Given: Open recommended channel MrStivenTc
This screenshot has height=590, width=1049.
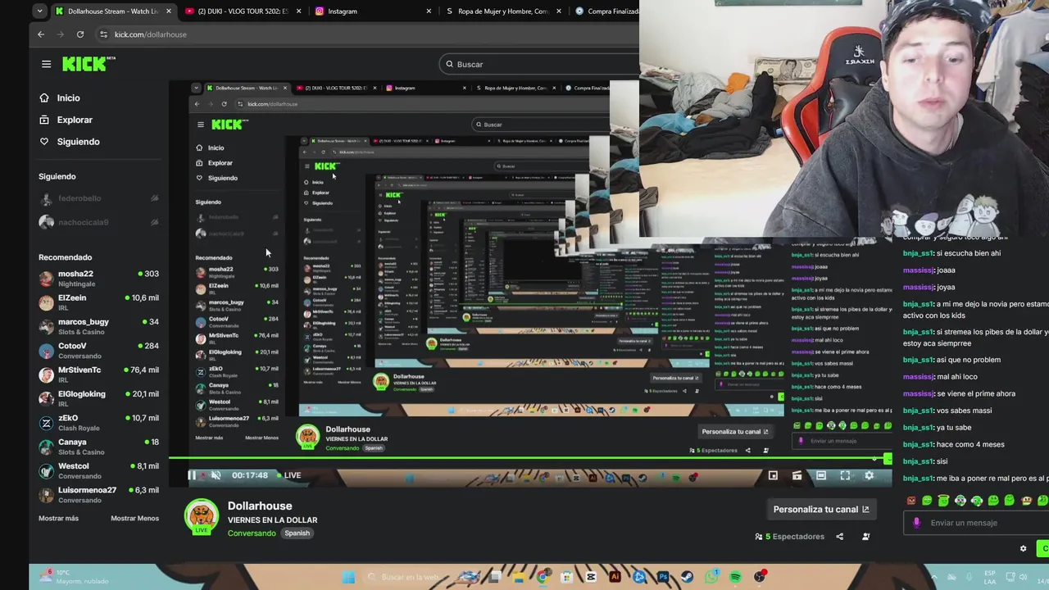Looking at the screenshot, I should (98, 374).
